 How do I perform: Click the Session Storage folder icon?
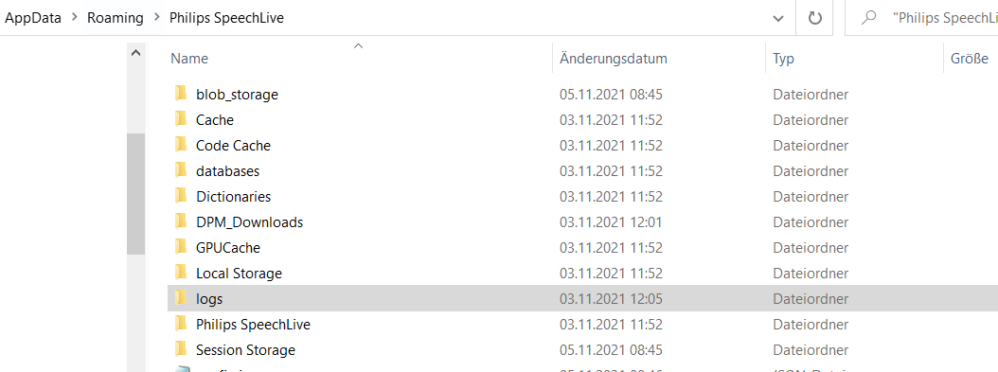pos(181,349)
